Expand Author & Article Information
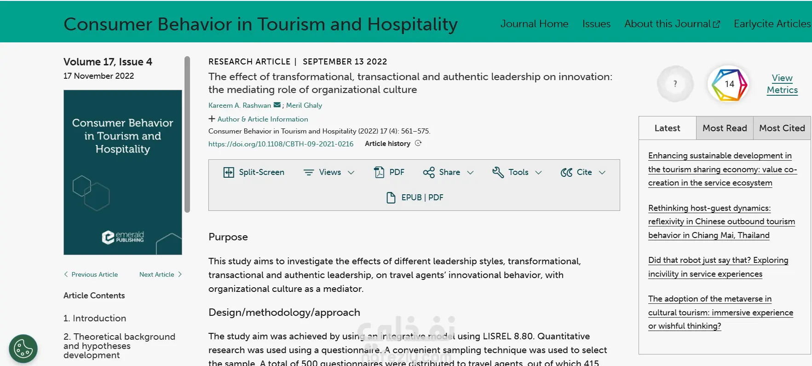 tap(258, 119)
